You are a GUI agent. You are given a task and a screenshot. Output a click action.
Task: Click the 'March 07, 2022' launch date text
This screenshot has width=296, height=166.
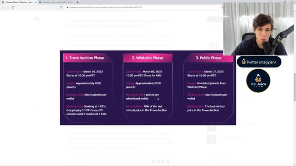point(214,71)
